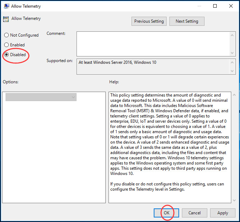Click Comment box scroll up arrow
This screenshot has height=222, width=240.
tap(232, 36)
